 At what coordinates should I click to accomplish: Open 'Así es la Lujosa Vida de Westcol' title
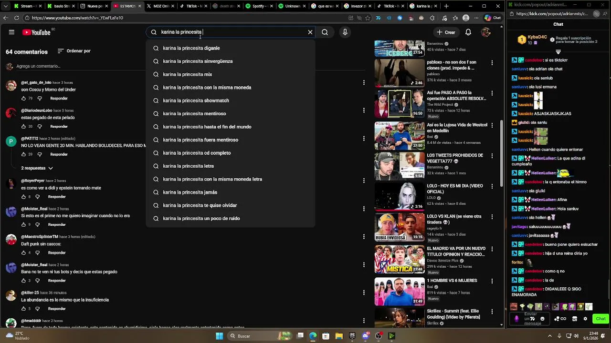457,128
